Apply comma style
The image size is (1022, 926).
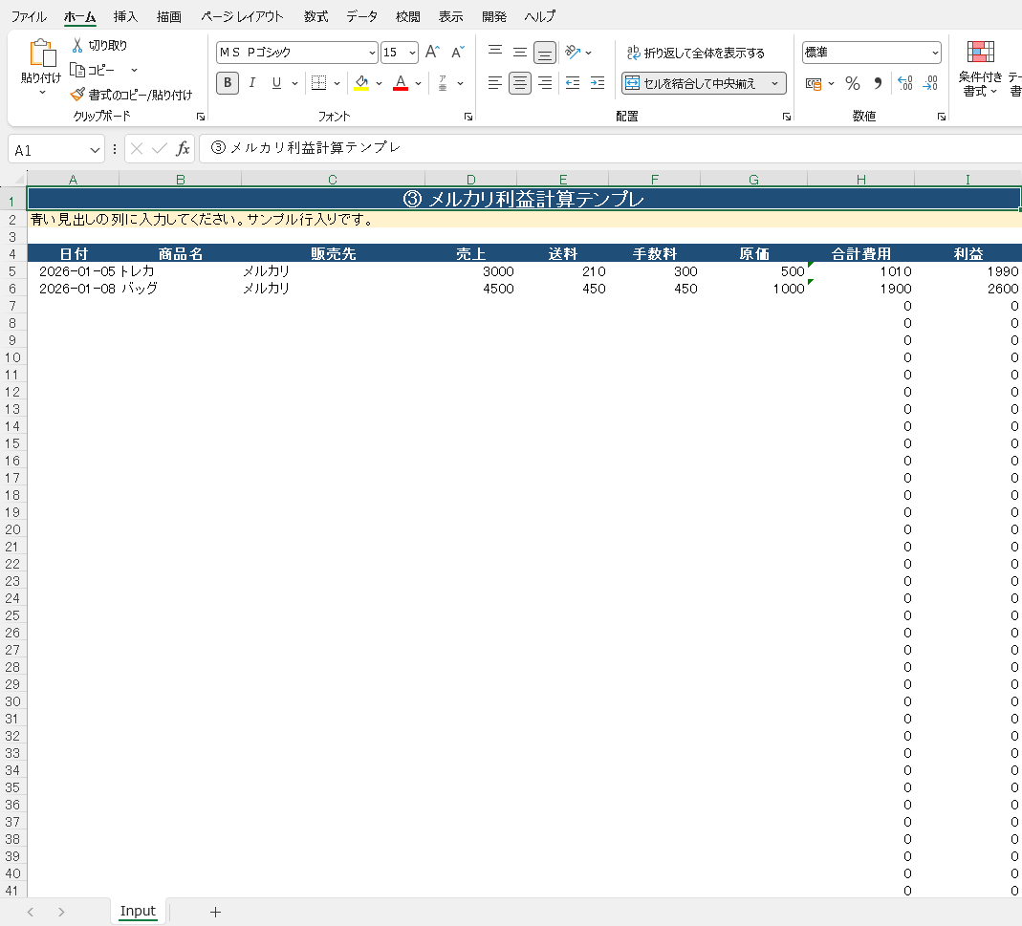[x=878, y=83]
